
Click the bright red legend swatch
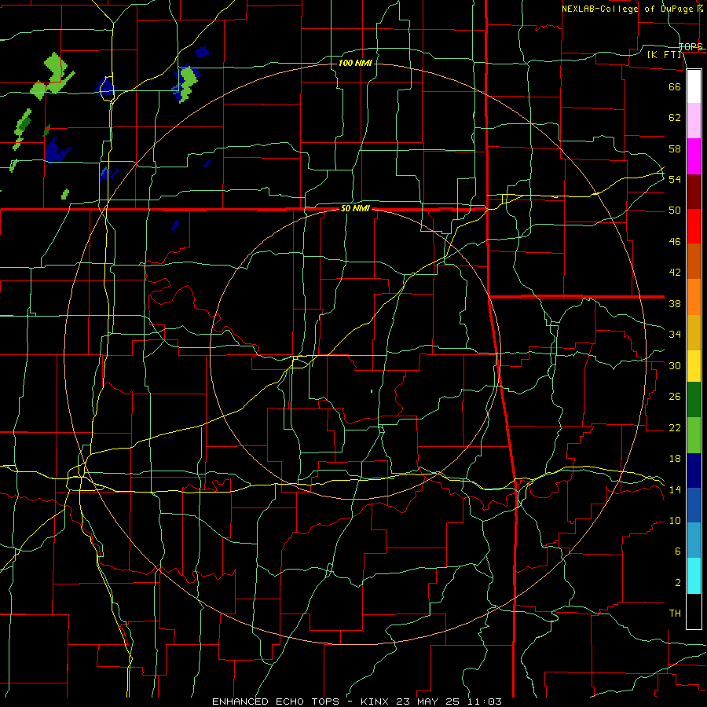point(694,227)
